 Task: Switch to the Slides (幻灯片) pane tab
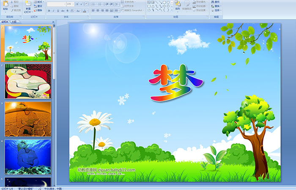click(5, 22)
